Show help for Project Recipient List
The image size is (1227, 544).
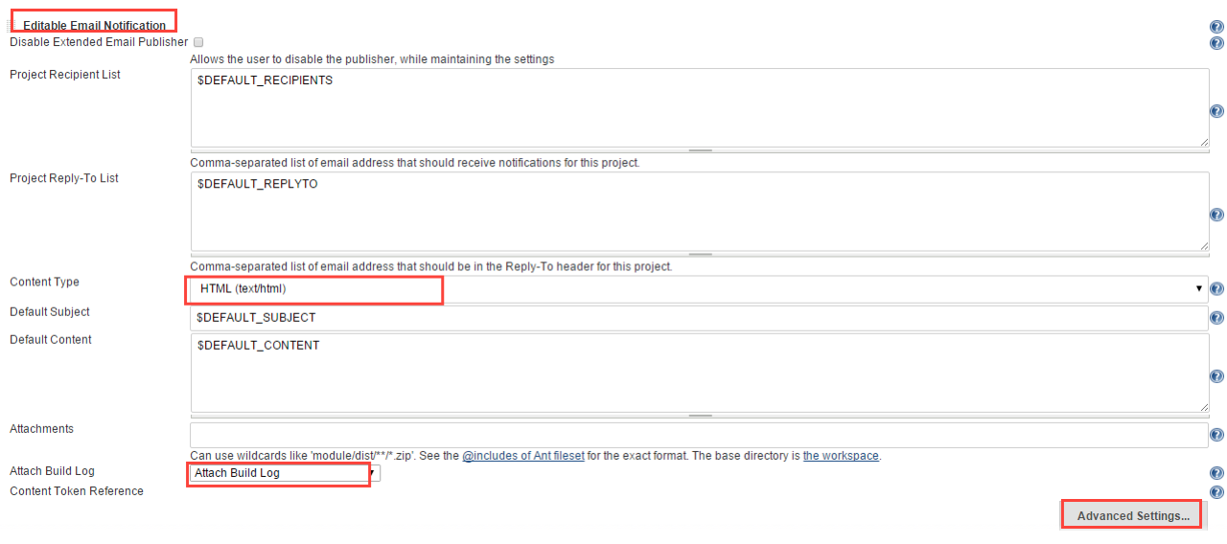pyautogui.click(x=1216, y=111)
